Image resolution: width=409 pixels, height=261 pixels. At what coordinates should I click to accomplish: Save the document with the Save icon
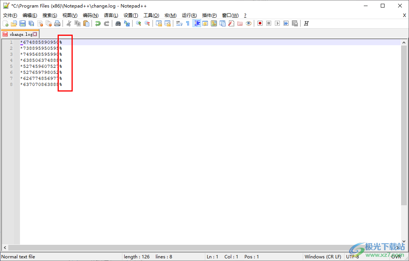[23, 23]
